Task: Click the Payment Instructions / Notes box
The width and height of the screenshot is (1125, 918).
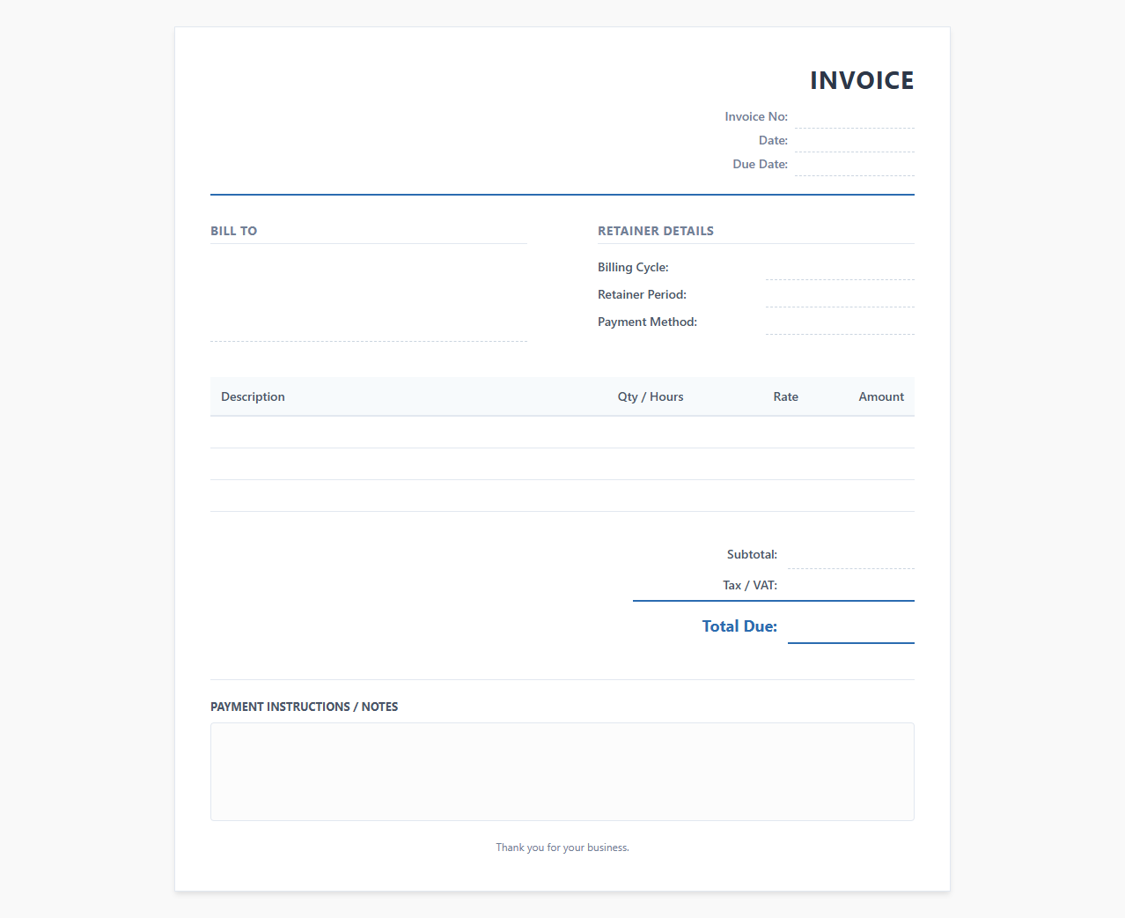Action: coord(562,772)
